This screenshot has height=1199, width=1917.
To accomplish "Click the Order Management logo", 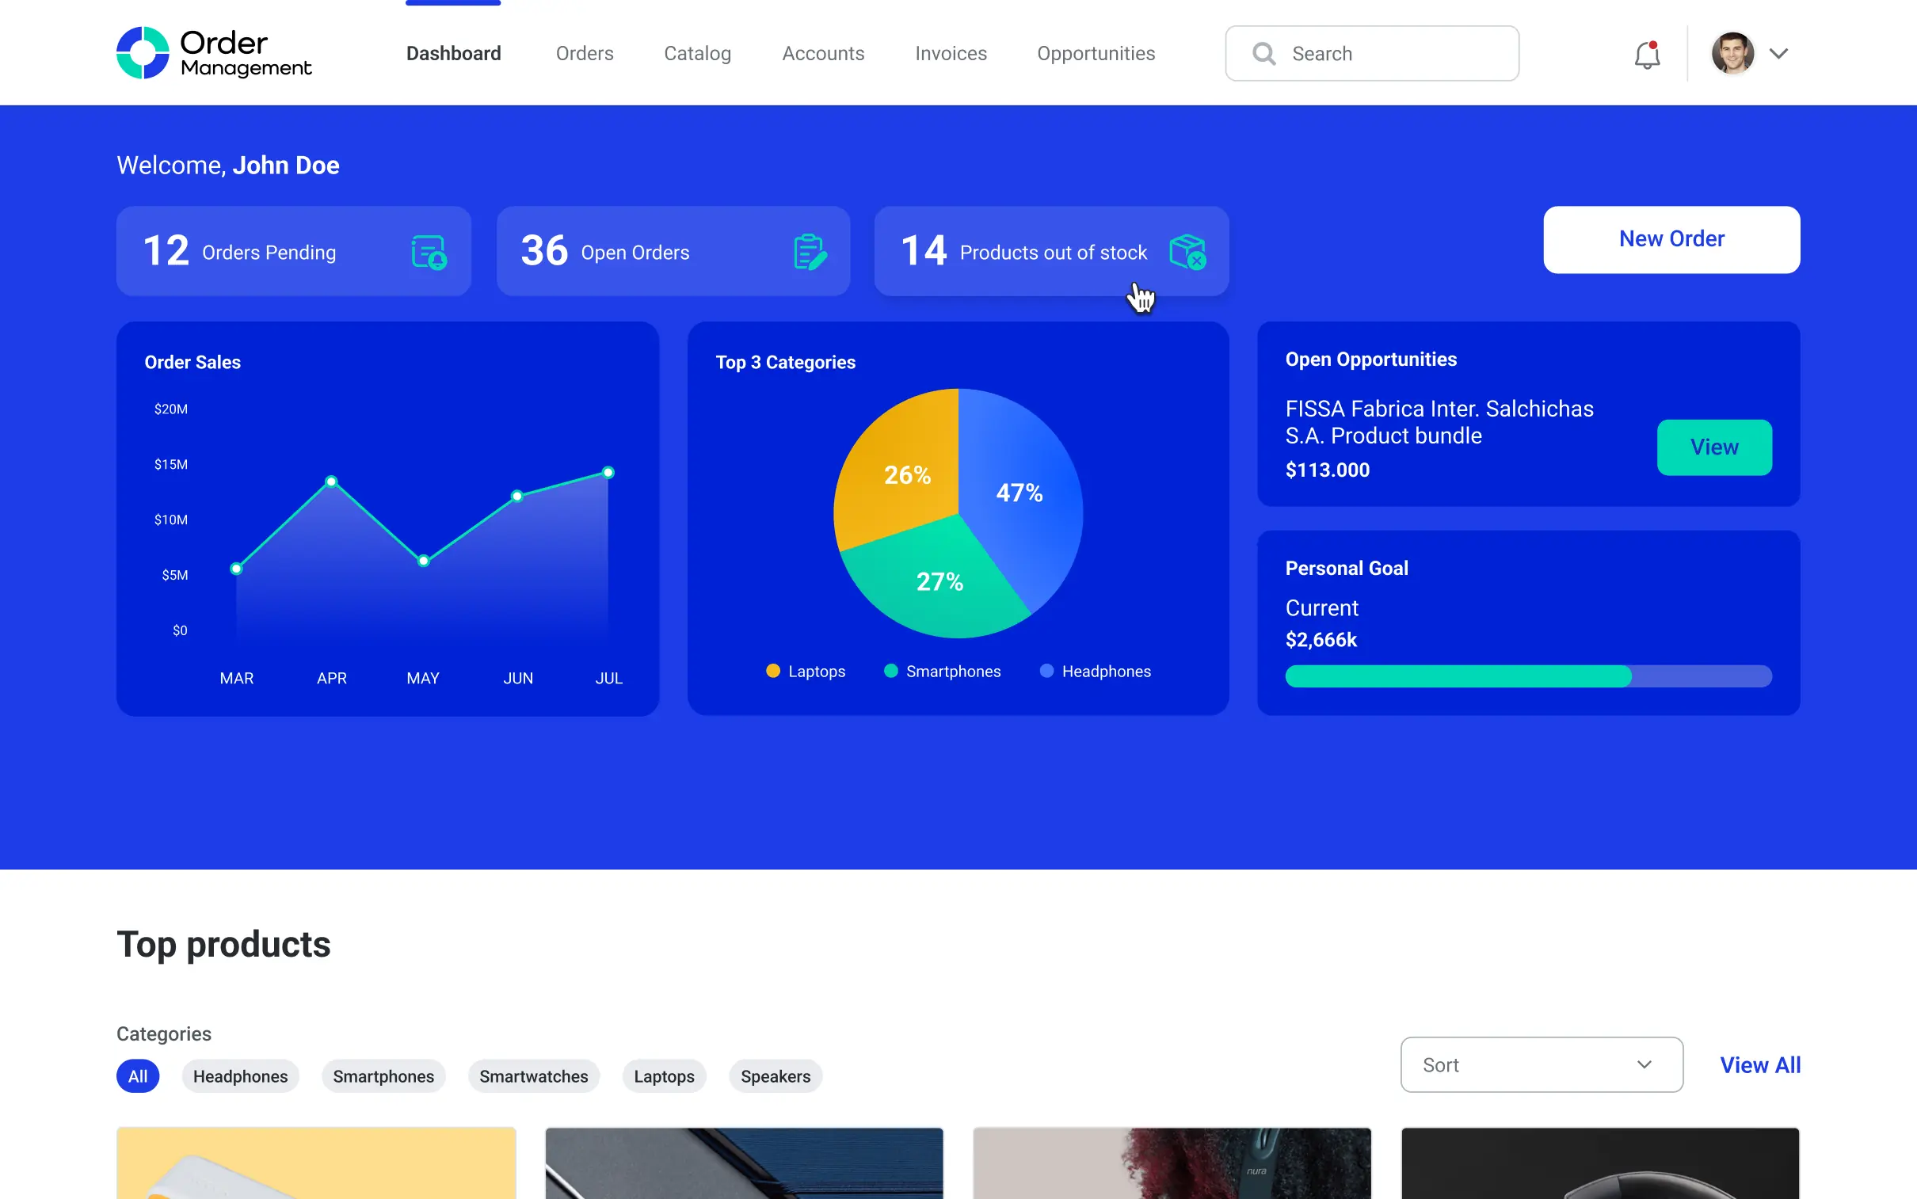I will [215, 52].
